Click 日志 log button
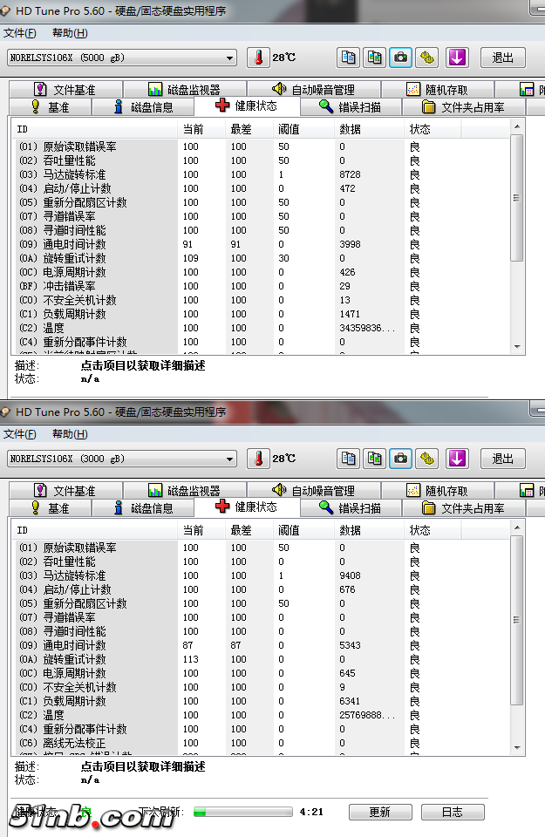This screenshot has width=545, height=837. 453,812
